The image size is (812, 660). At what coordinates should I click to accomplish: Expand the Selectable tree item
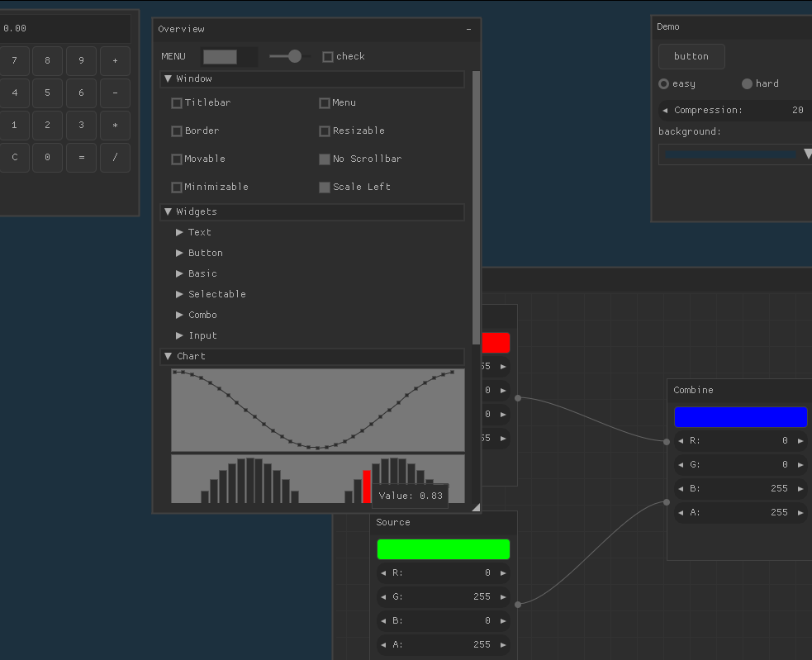(180, 294)
